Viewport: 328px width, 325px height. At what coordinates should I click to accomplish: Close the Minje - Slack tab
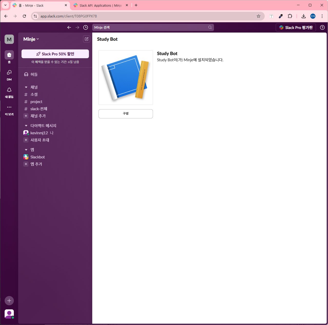pos(66,5)
